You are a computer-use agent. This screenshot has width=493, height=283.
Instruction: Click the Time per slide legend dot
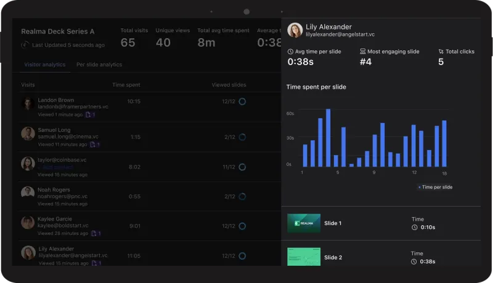coord(420,187)
